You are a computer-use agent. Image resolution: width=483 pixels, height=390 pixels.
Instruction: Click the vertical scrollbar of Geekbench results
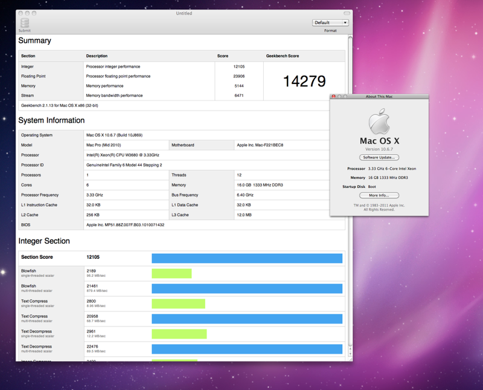(x=350, y=191)
